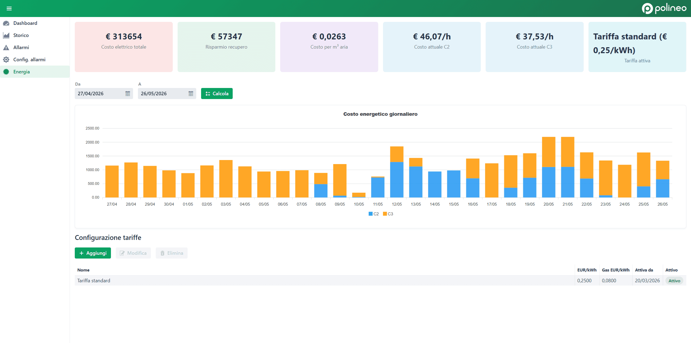Click the orange C3 segment of 26/05 bar
The height and width of the screenshot is (343, 691).
click(663, 170)
